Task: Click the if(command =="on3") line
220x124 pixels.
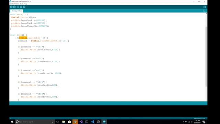Action: [31, 70]
